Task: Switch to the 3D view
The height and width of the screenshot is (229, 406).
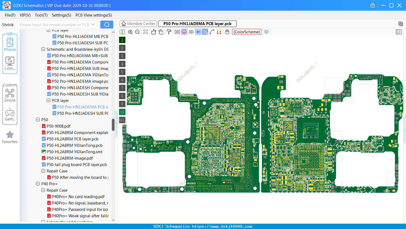Action: point(191,32)
